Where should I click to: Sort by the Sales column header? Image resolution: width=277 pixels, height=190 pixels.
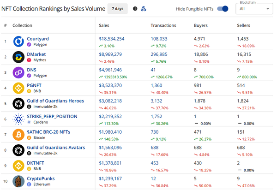(104, 25)
